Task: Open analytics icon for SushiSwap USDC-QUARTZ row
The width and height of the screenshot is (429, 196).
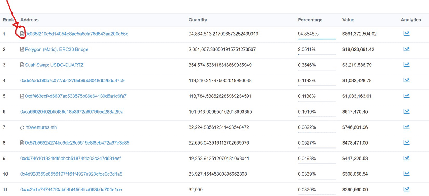Action: tap(406, 65)
